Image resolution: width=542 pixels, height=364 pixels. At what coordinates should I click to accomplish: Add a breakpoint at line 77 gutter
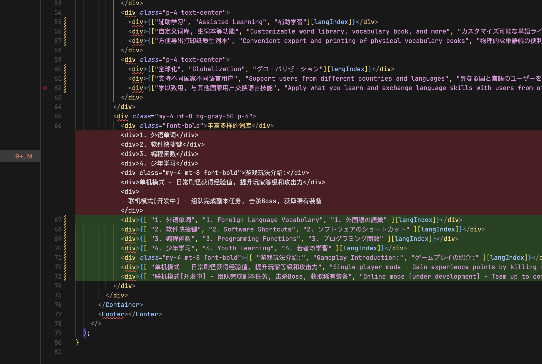45,314
